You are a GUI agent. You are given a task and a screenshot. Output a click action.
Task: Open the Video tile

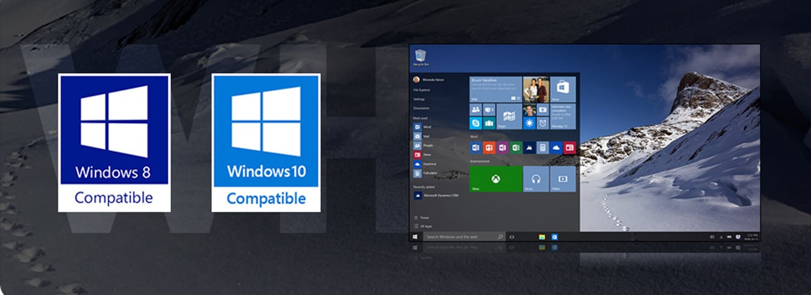click(563, 179)
